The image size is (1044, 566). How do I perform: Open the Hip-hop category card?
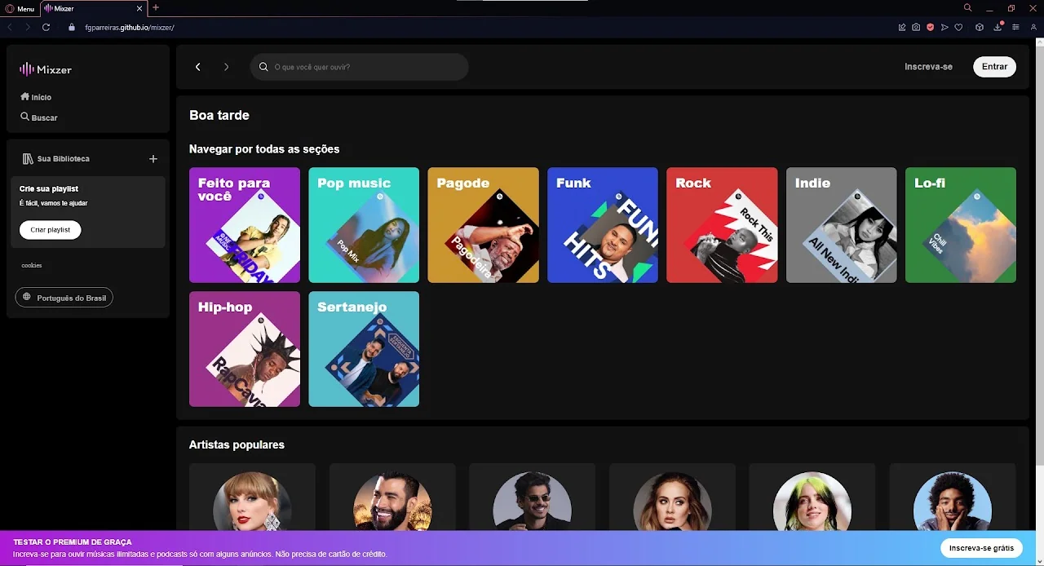click(x=245, y=349)
